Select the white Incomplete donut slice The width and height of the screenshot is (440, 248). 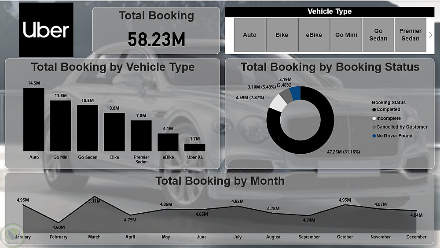278,103
